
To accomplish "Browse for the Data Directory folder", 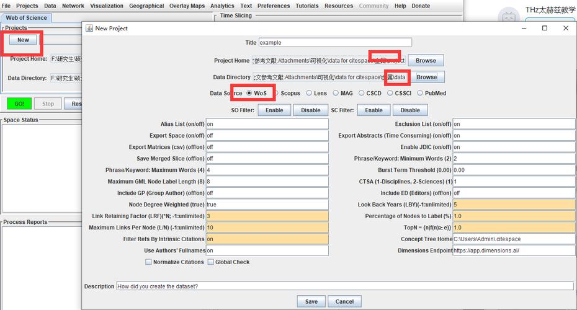I will pyautogui.click(x=426, y=77).
